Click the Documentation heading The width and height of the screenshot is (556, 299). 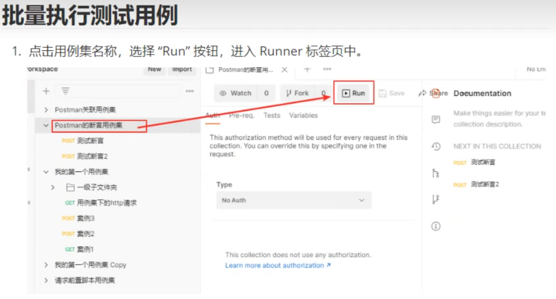(x=482, y=93)
